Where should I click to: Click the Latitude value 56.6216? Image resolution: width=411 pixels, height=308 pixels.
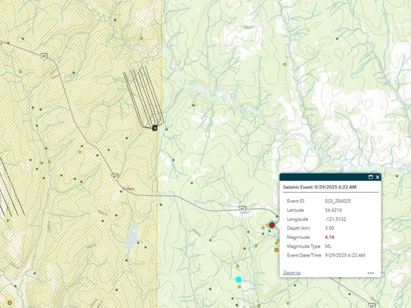click(x=333, y=210)
